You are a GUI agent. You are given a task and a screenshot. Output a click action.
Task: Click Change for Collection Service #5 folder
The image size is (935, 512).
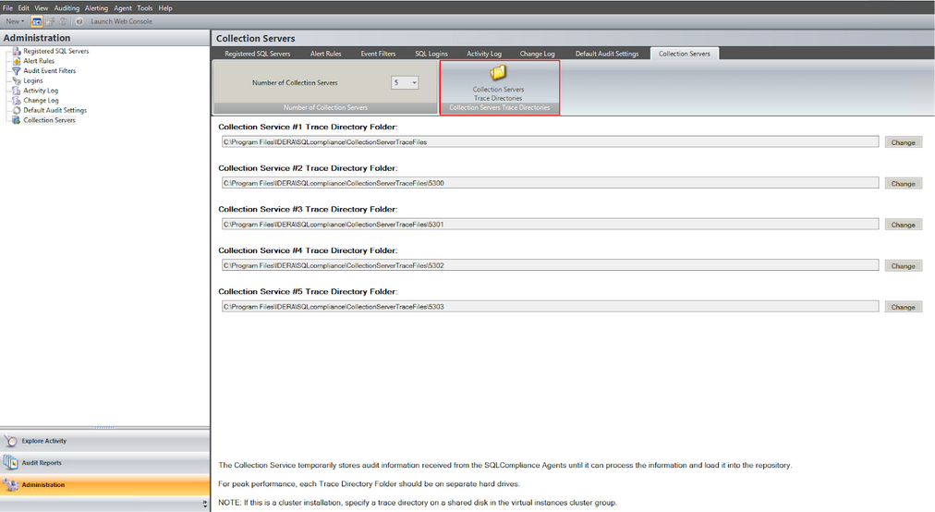click(x=903, y=308)
